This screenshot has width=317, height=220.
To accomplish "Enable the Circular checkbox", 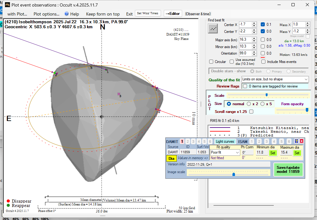I will [x=211, y=62].
